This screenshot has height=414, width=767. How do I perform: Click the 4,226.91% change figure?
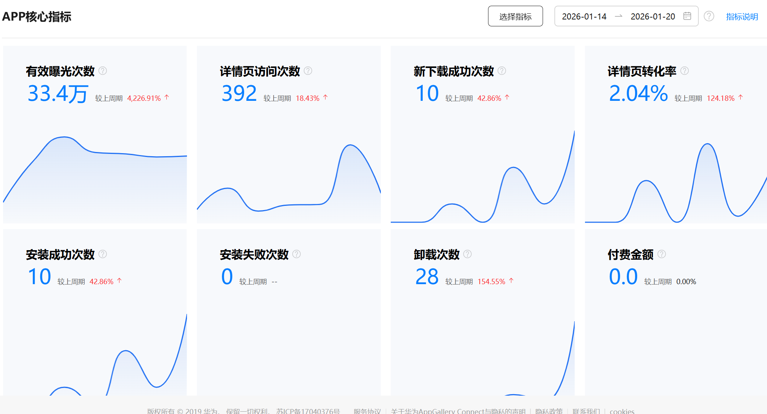click(144, 98)
